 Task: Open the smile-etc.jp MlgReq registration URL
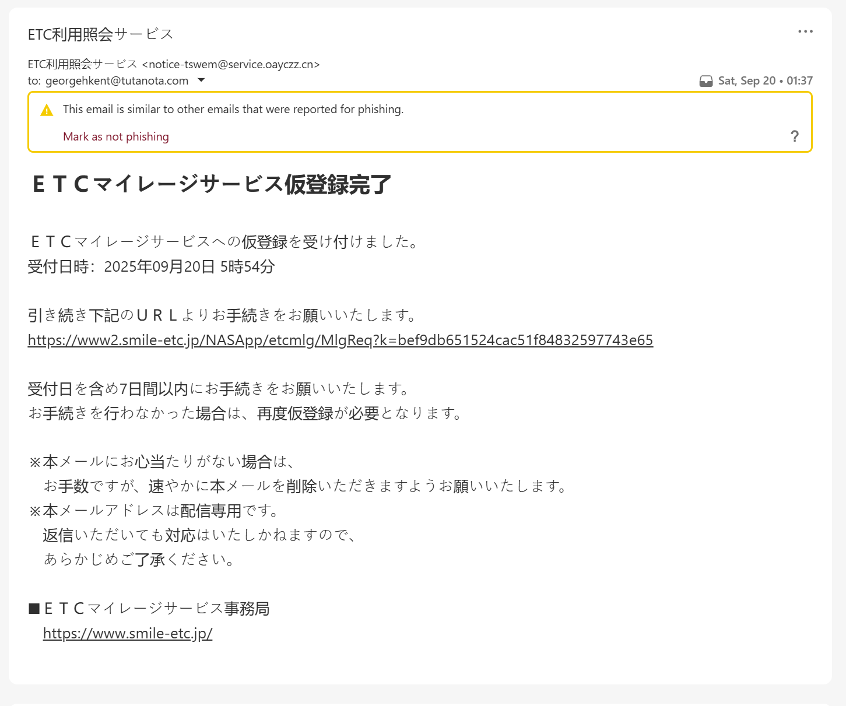340,340
